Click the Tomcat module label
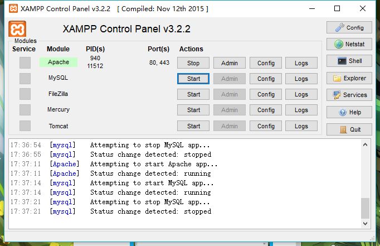The image size is (380, 246). [59, 126]
